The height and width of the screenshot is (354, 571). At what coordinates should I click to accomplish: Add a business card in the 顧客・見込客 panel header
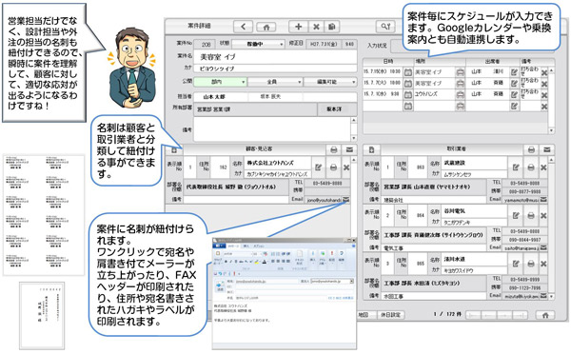[174, 149]
